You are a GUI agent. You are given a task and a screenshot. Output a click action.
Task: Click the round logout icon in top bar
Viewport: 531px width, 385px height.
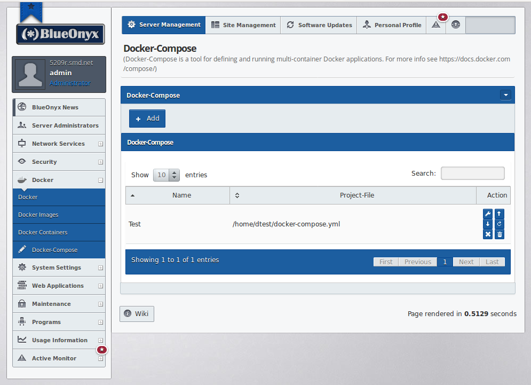click(x=456, y=25)
